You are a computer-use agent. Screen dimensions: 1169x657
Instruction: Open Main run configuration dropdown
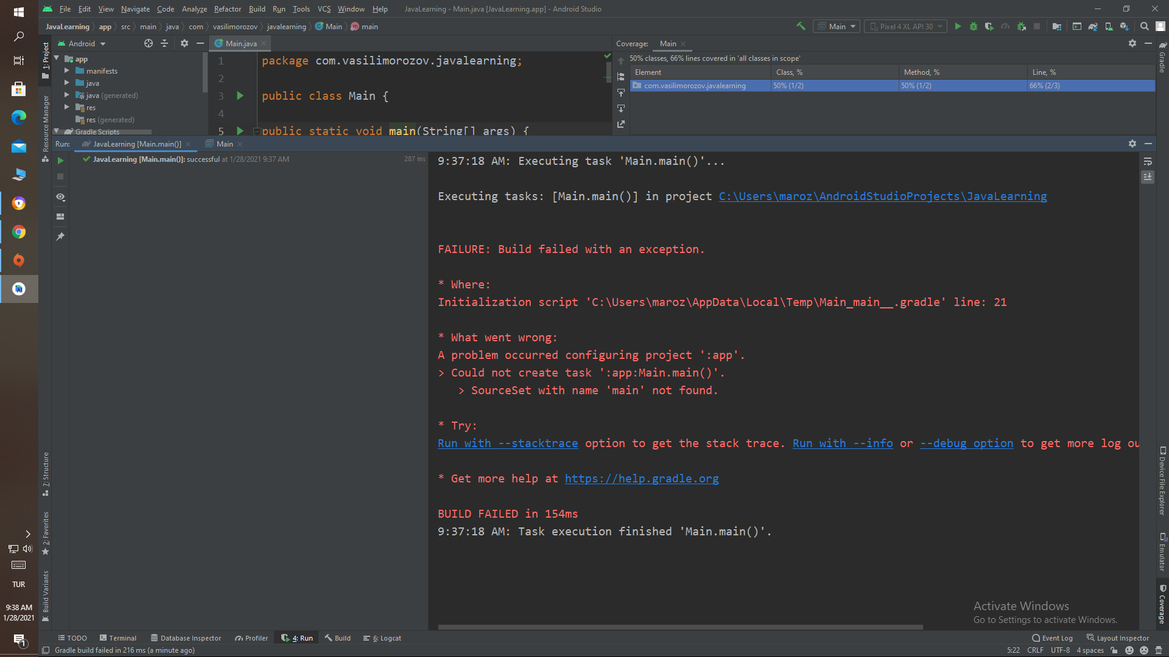(837, 26)
